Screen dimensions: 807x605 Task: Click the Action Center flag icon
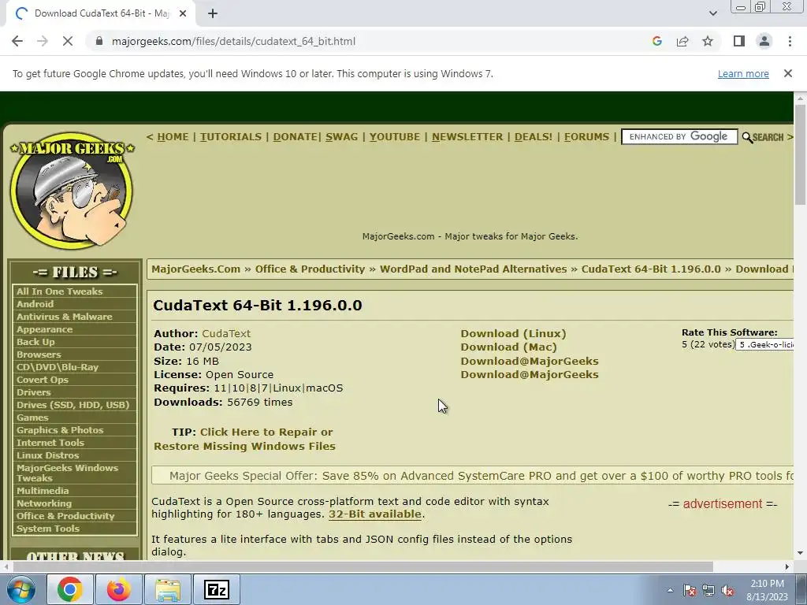[690, 590]
